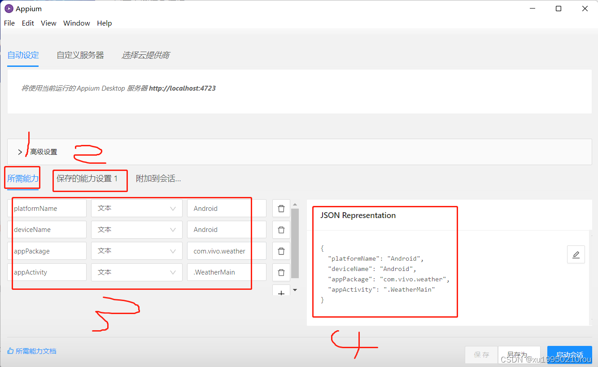
Task: Click the deviceName name field
Action: tap(47, 230)
